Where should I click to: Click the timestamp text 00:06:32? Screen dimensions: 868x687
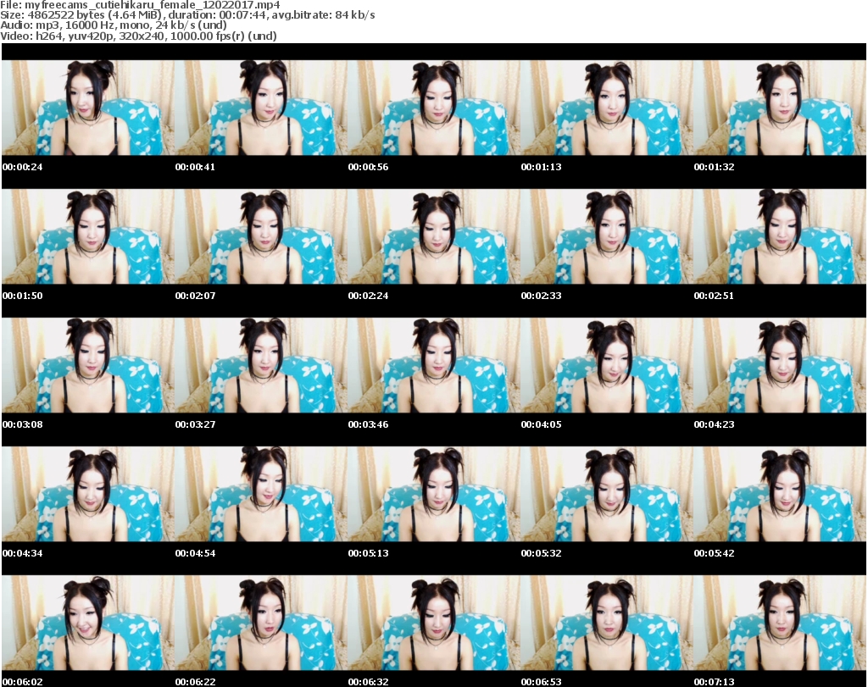click(x=368, y=682)
